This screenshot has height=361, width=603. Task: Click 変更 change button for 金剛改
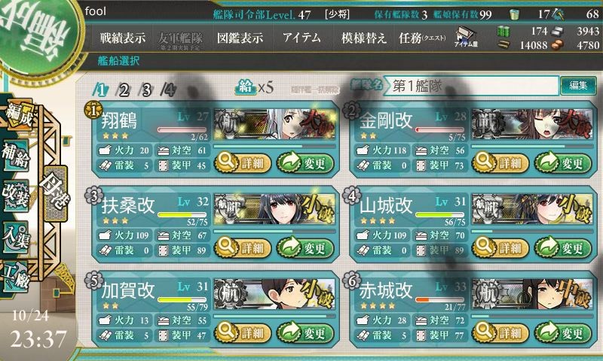562,163
